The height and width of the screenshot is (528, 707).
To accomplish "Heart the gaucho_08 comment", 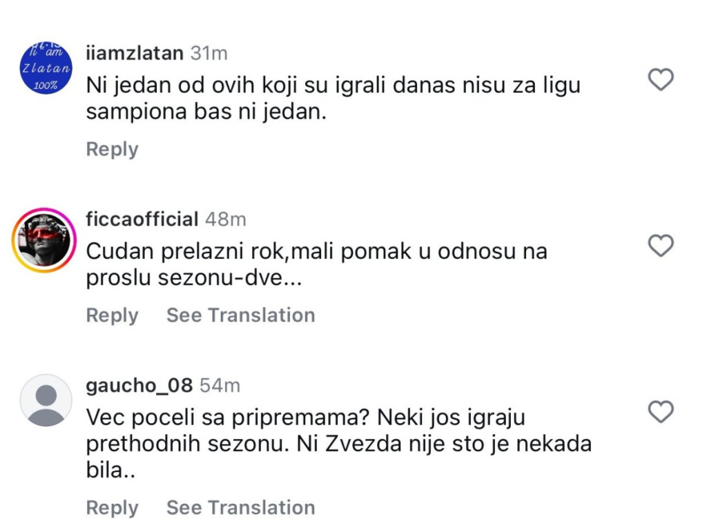I will coord(661,412).
